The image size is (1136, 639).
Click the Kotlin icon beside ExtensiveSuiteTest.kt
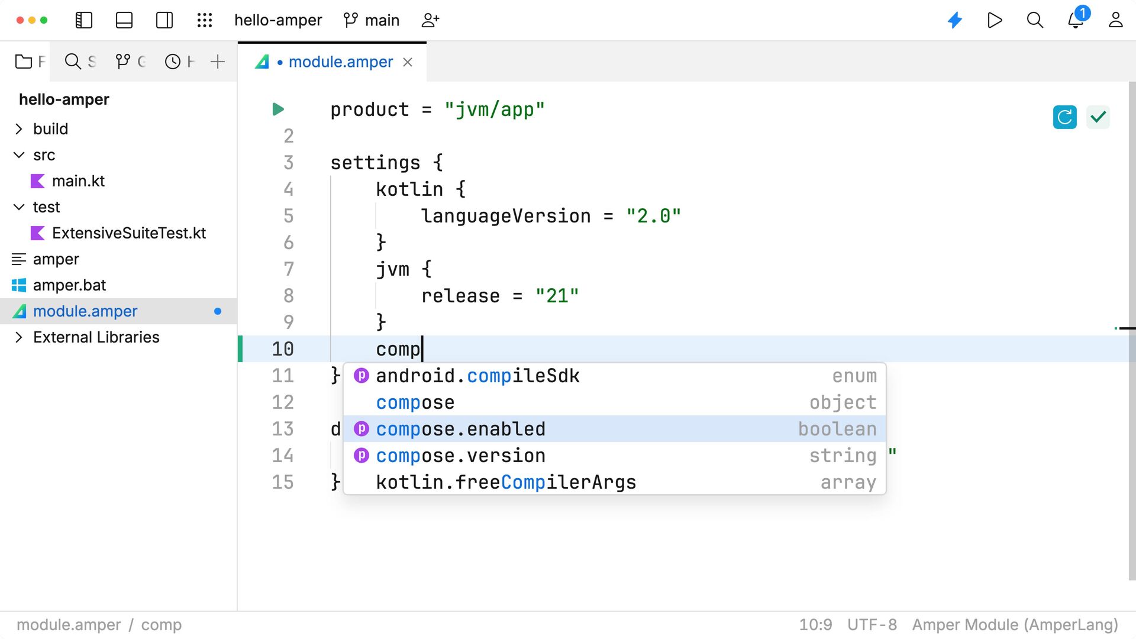click(38, 233)
